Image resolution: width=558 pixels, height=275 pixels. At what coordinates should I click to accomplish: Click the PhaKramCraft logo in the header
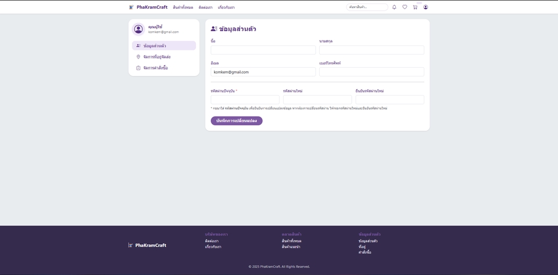pos(148,7)
